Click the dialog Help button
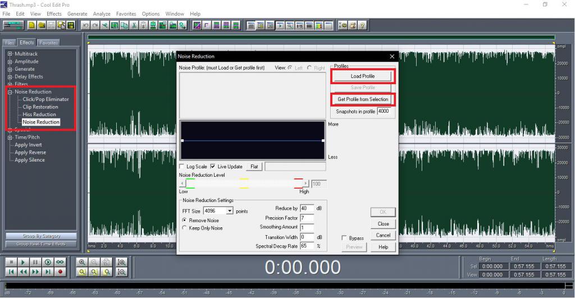 (x=383, y=247)
